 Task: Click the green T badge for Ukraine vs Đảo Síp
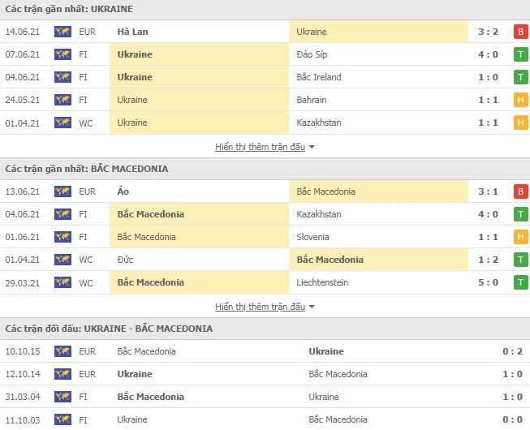click(520, 54)
